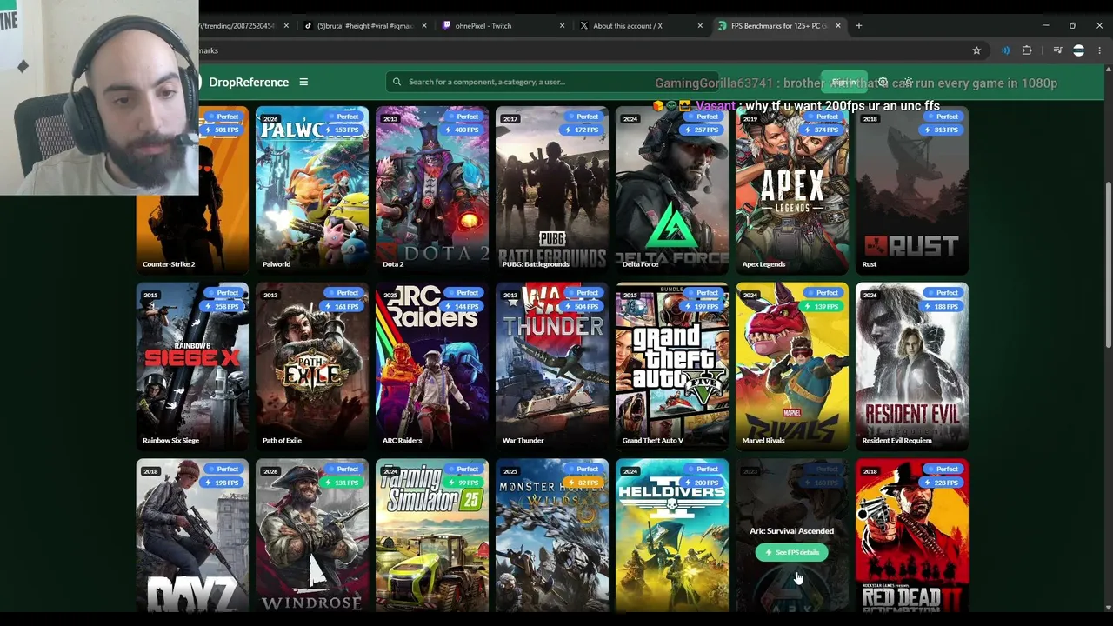Close the About this account / X tab
The image size is (1113, 626).
700,26
